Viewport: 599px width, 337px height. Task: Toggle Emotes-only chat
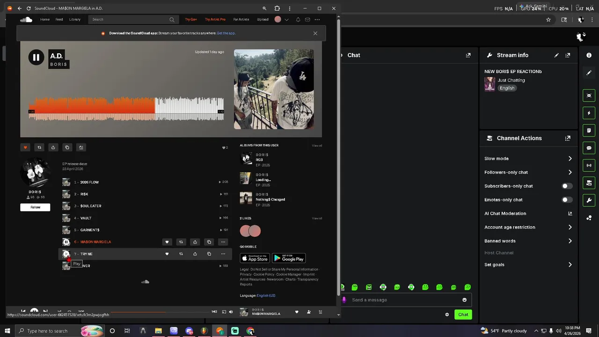[x=567, y=200]
